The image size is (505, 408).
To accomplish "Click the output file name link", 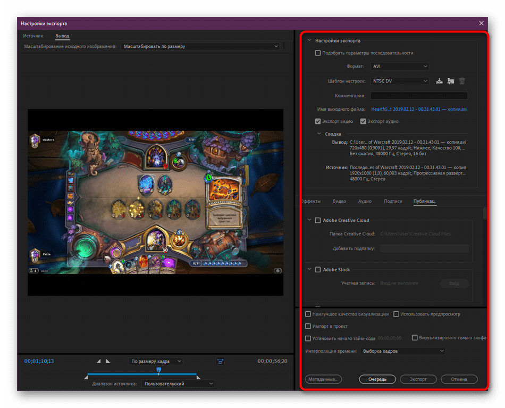I will pyautogui.click(x=419, y=109).
